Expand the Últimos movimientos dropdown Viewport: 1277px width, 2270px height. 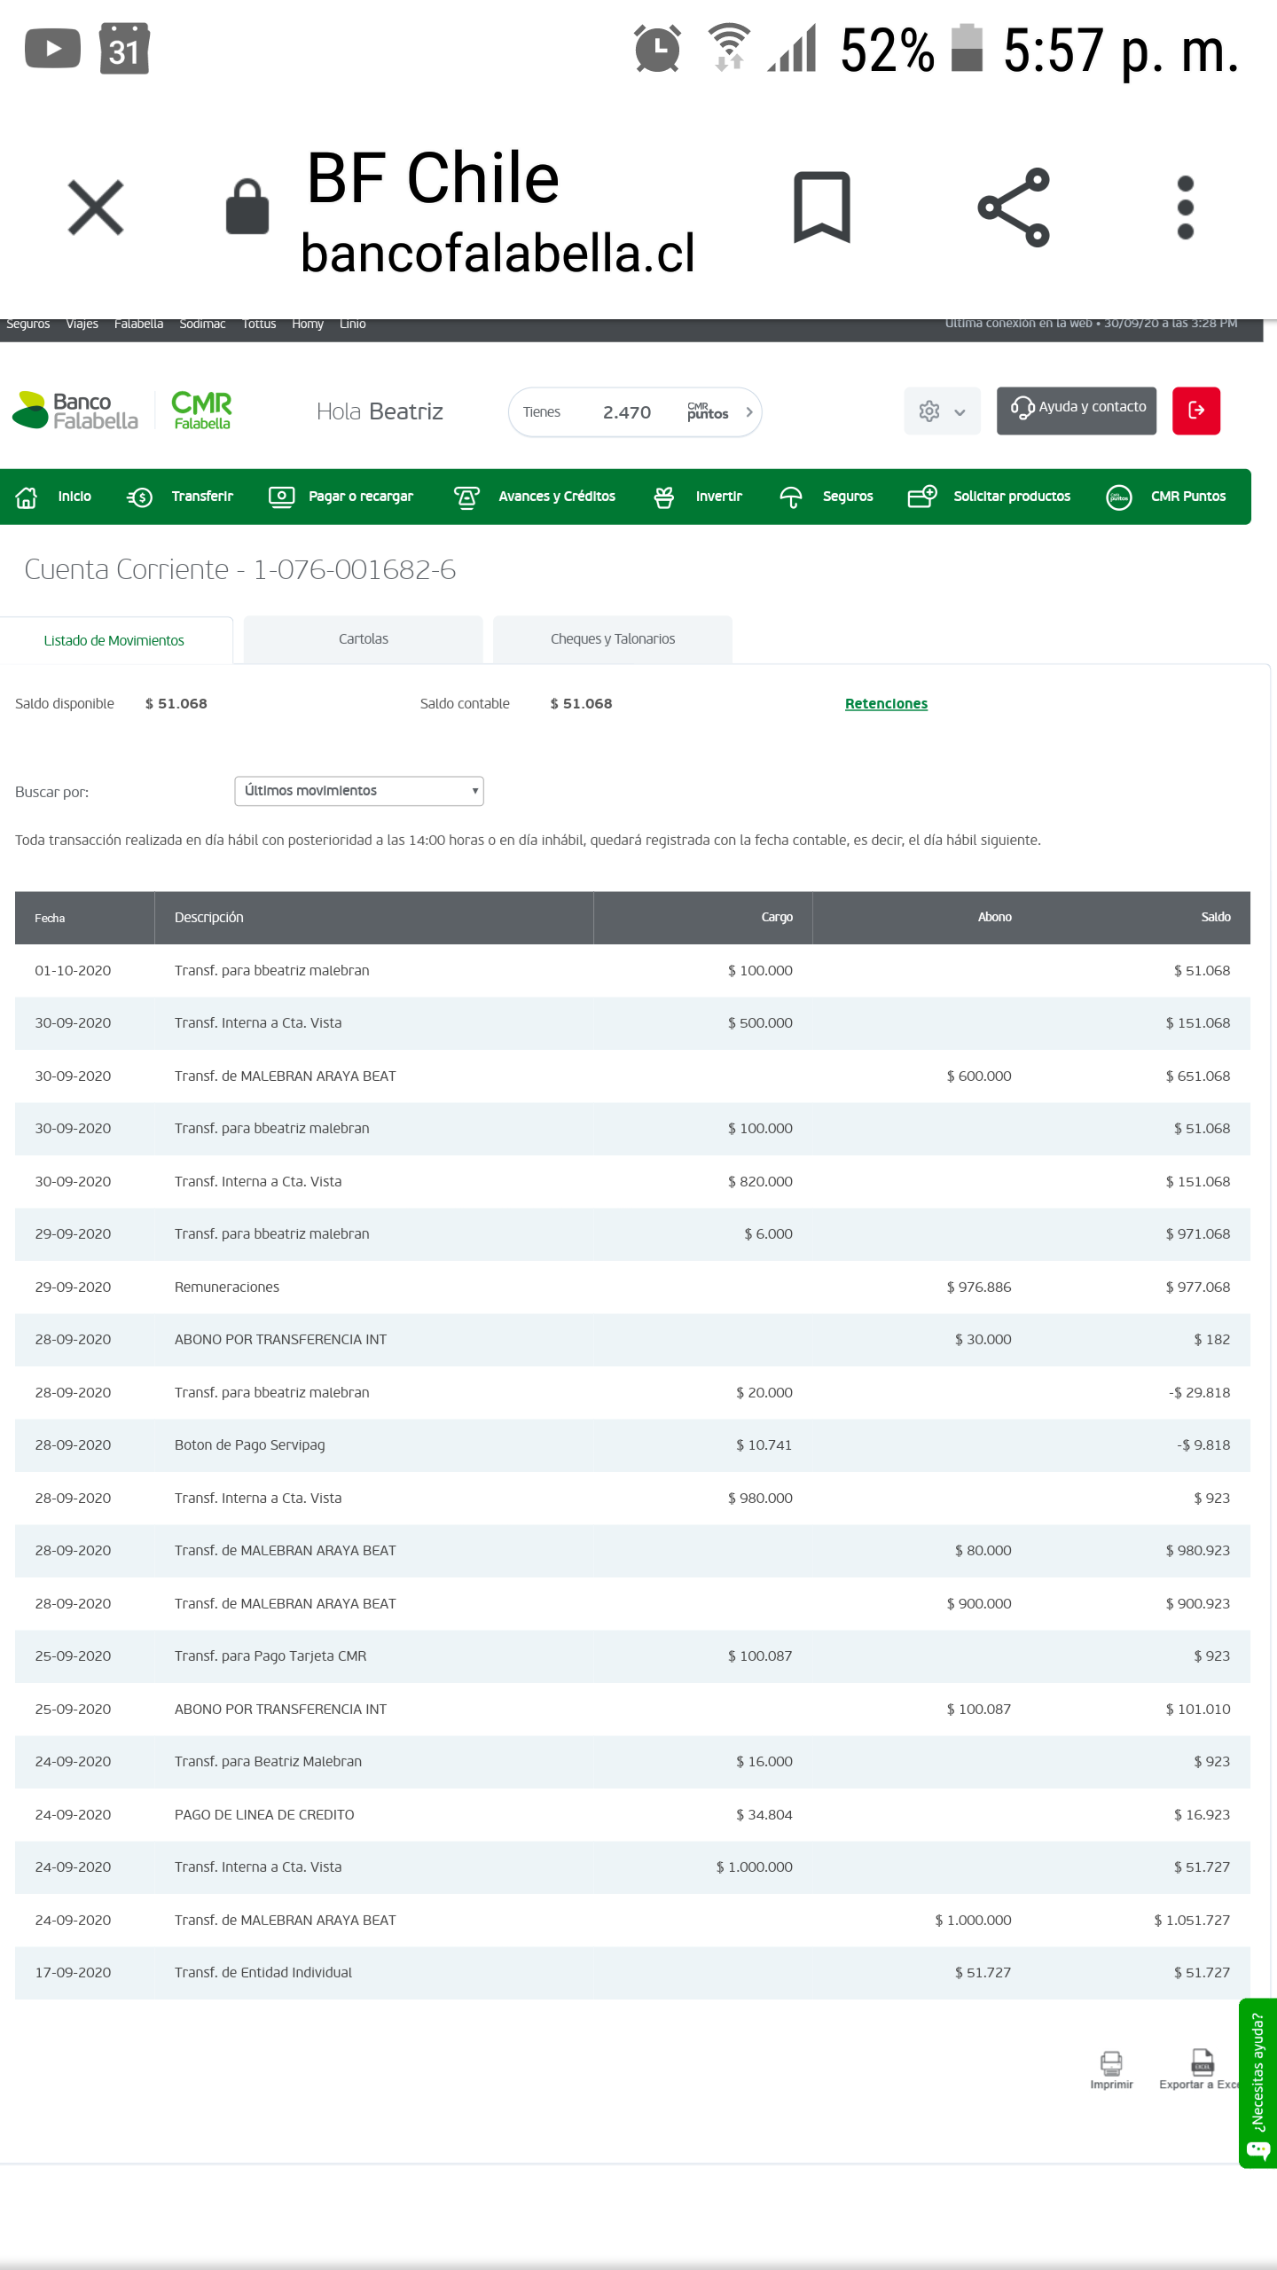(x=358, y=791)
